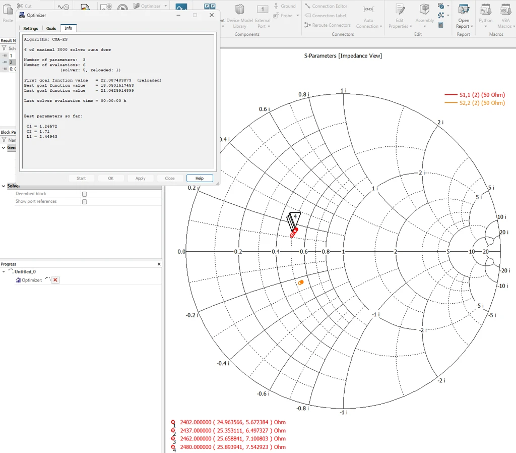Open the Connection Editor
This screenshot has height=453, width=516.
326,6
